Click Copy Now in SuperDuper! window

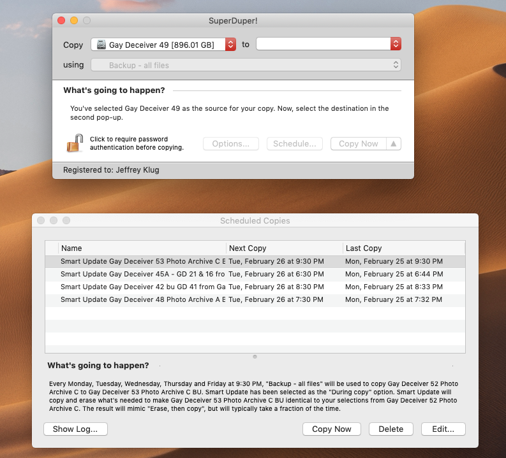358,144
